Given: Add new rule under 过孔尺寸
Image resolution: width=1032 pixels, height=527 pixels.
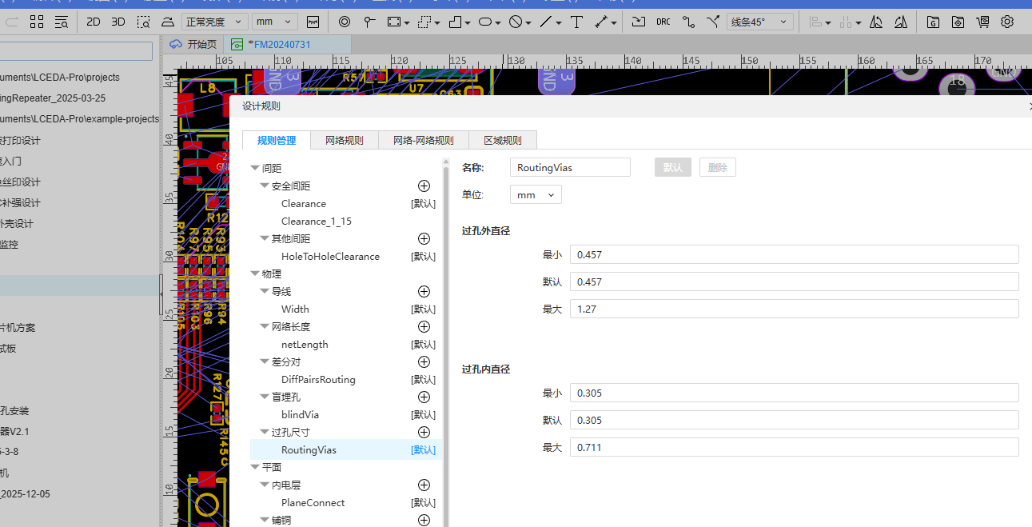Looking at the screenshot, I should [424, 433].
